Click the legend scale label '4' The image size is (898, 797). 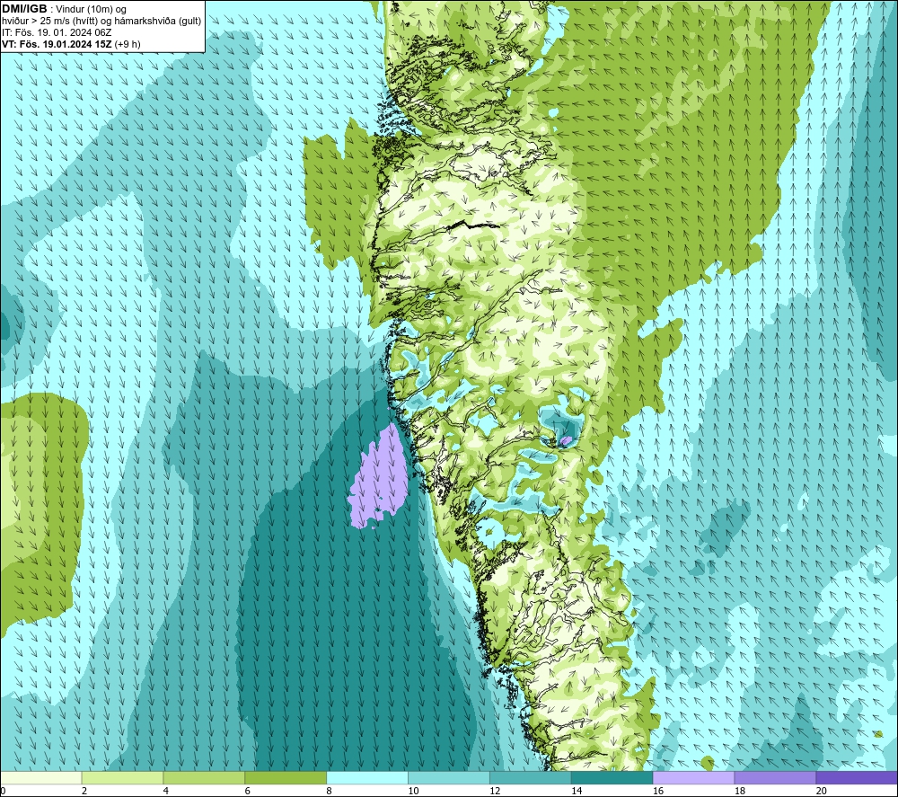click(165, 791)
